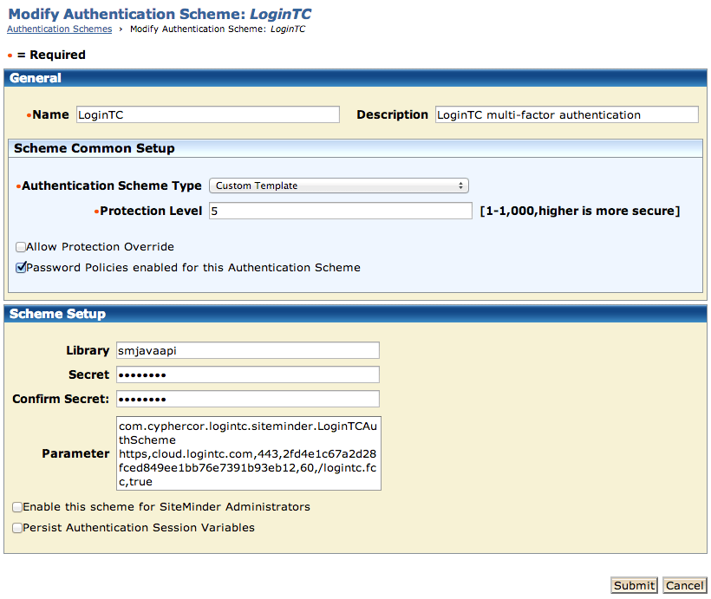Click the Scheme Setup section header
711x599 pixels.
[x=355, y=314]
